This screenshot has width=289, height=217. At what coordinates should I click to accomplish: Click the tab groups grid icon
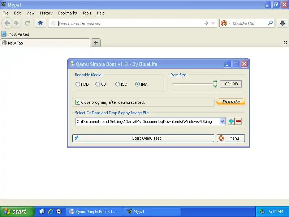(x=285, y=43)
